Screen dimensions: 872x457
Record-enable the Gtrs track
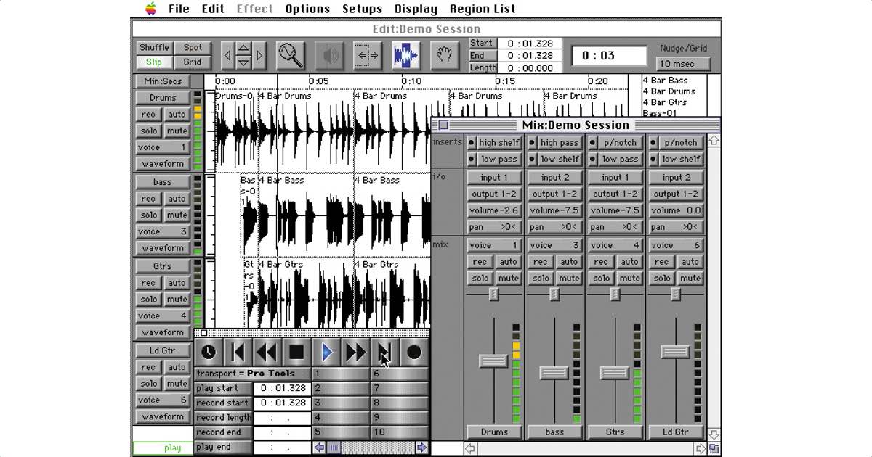(148, 282)
